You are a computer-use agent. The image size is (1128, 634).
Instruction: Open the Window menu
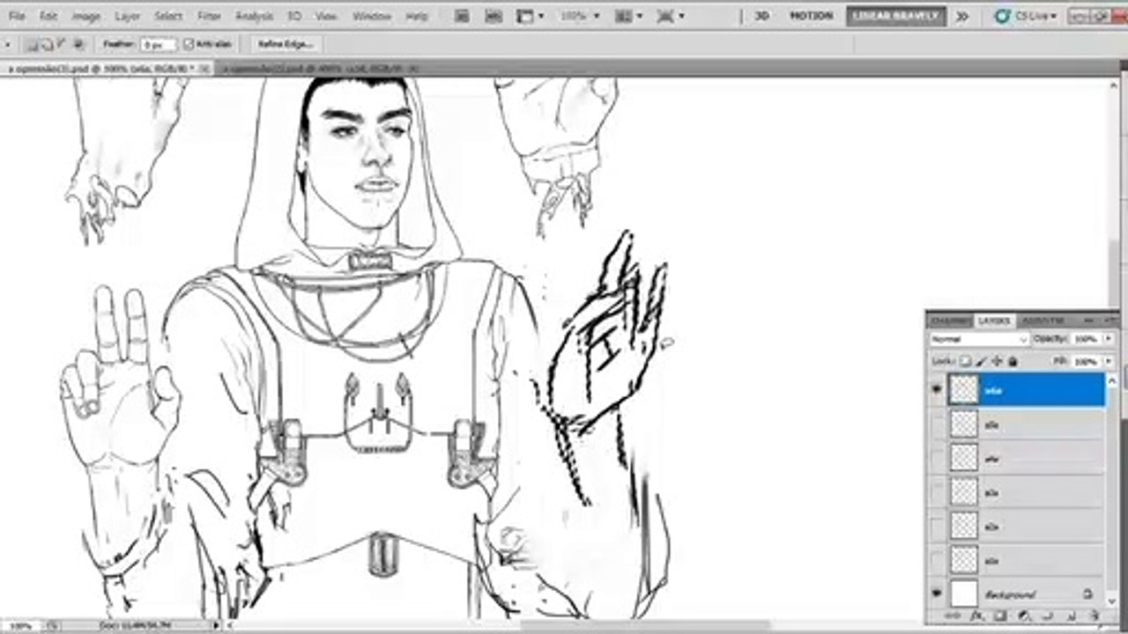pos(372,16)
